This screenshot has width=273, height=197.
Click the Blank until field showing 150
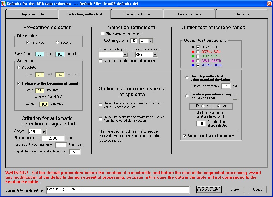(60, 54)
